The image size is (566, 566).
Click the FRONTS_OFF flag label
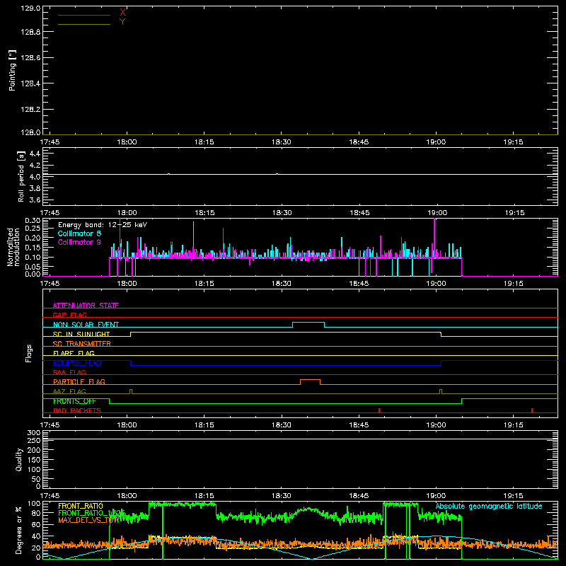[x=74, y=401]
